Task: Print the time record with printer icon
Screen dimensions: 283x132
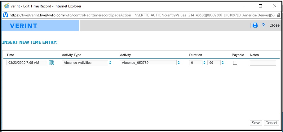Action: [255, 25]
